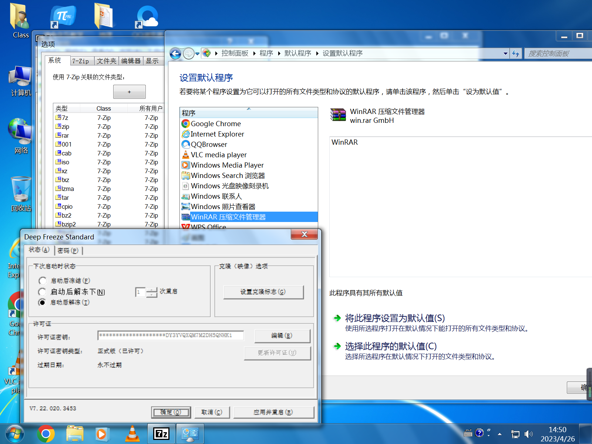Click the Control Panel search field
The width and height of the screenshot is (592, 444).
click(x=559, y=54)
